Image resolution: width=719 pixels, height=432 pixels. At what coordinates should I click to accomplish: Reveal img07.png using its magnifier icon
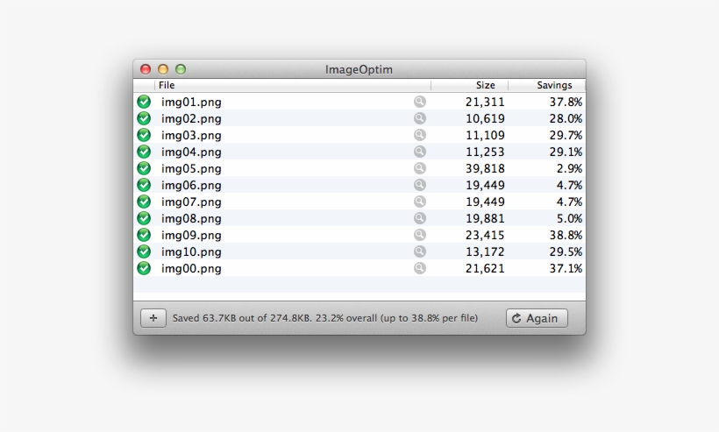[420, 202]
